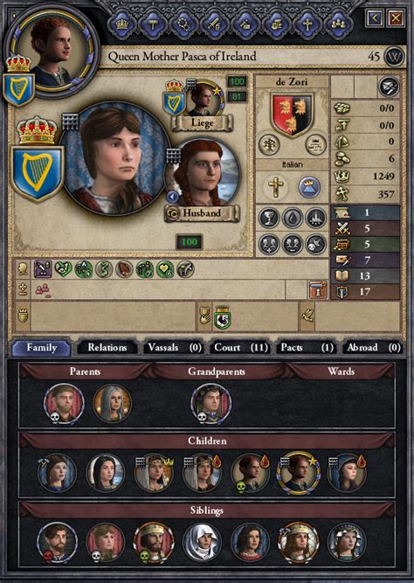The height and width of the screenshot is (583, 414).
Task: Open the religion cross icon in the top toolbar
Action: pos(307,24)
